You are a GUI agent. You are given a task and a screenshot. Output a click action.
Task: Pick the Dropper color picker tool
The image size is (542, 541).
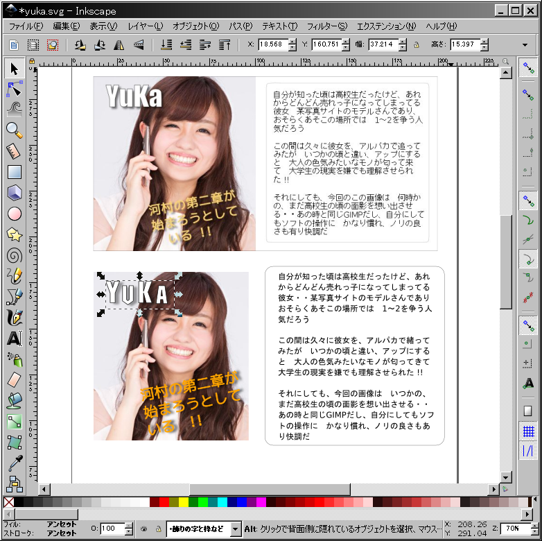[14, 463]
